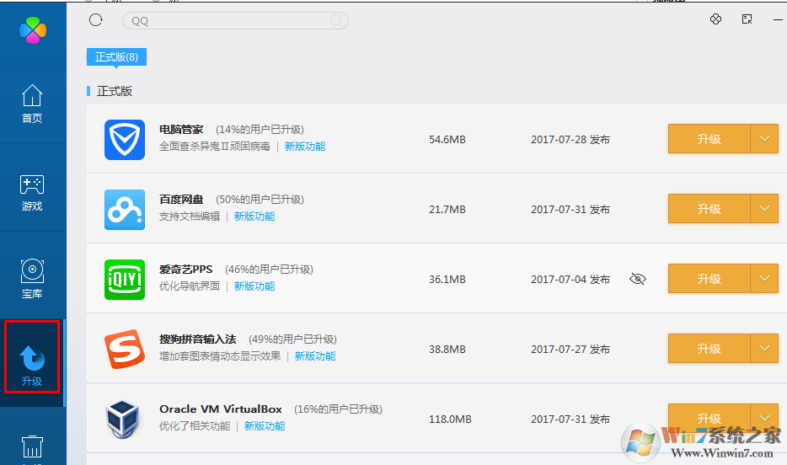Open the Home (首页) sidebar icon
The image size is (787, 465).
tap(32, 104)
